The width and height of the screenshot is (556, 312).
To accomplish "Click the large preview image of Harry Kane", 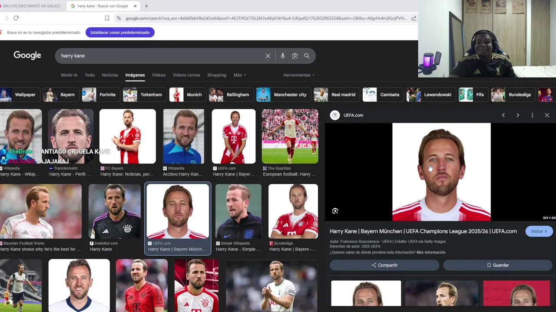I will 441,172.
